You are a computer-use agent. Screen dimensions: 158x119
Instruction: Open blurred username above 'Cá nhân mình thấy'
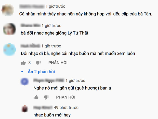point(32,6)
